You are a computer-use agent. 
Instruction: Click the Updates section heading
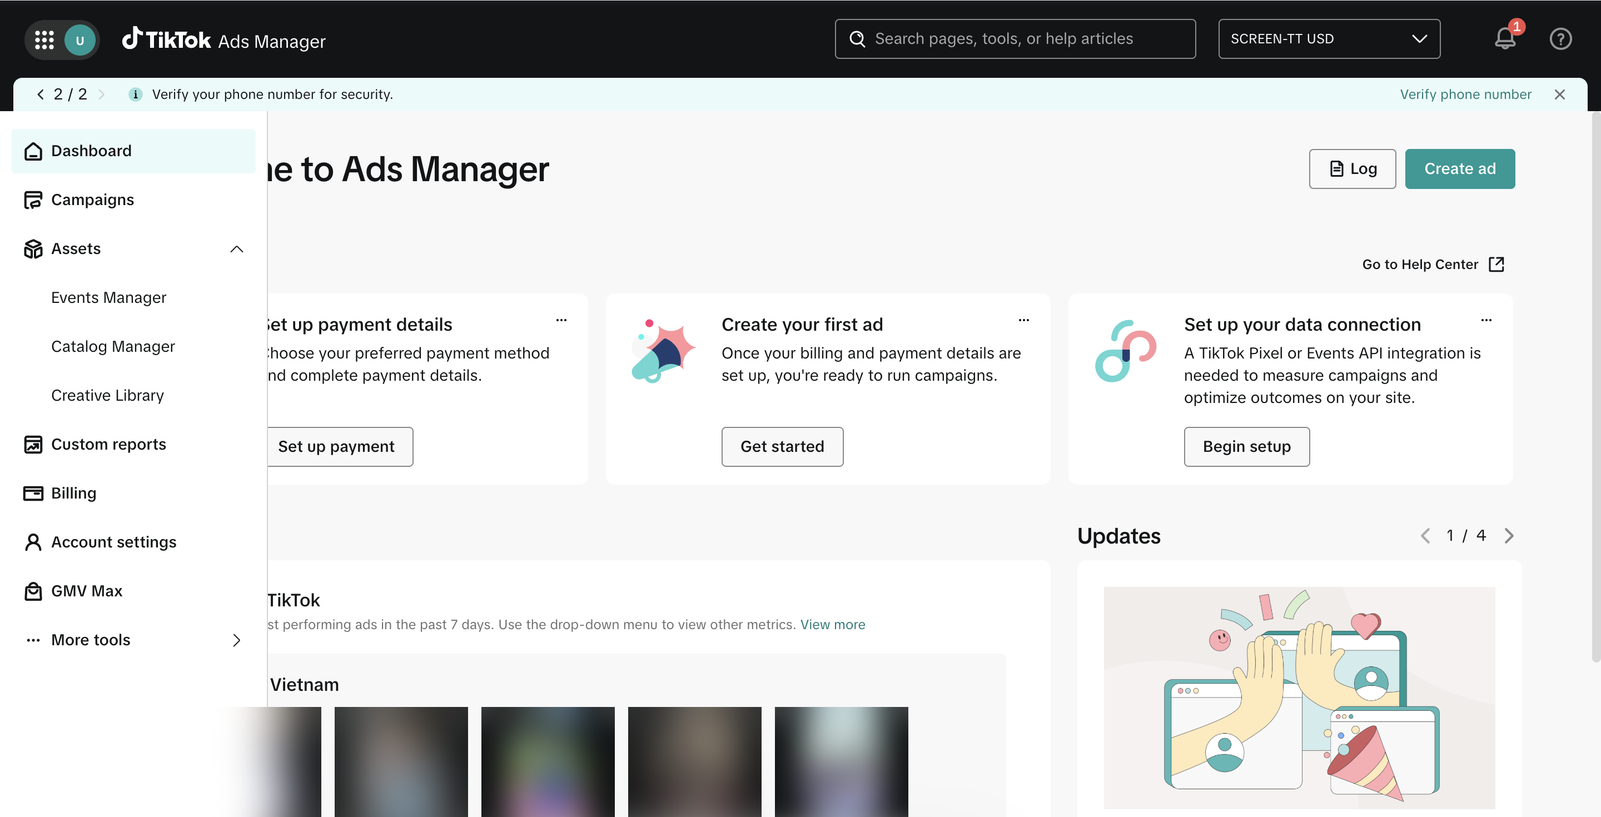(x=1118, y=536)
